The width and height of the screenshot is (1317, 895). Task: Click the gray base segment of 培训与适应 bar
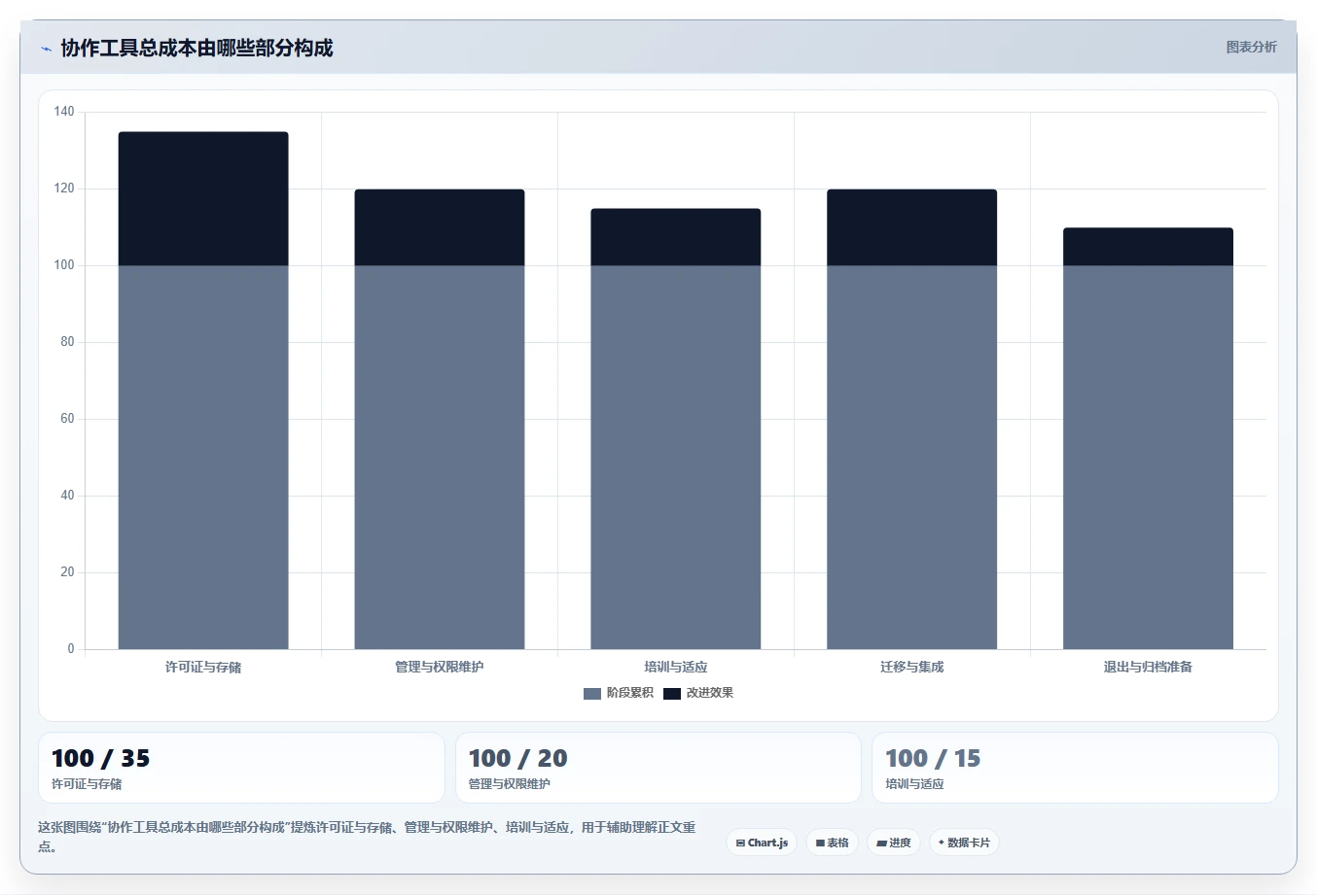click(676, 457)
